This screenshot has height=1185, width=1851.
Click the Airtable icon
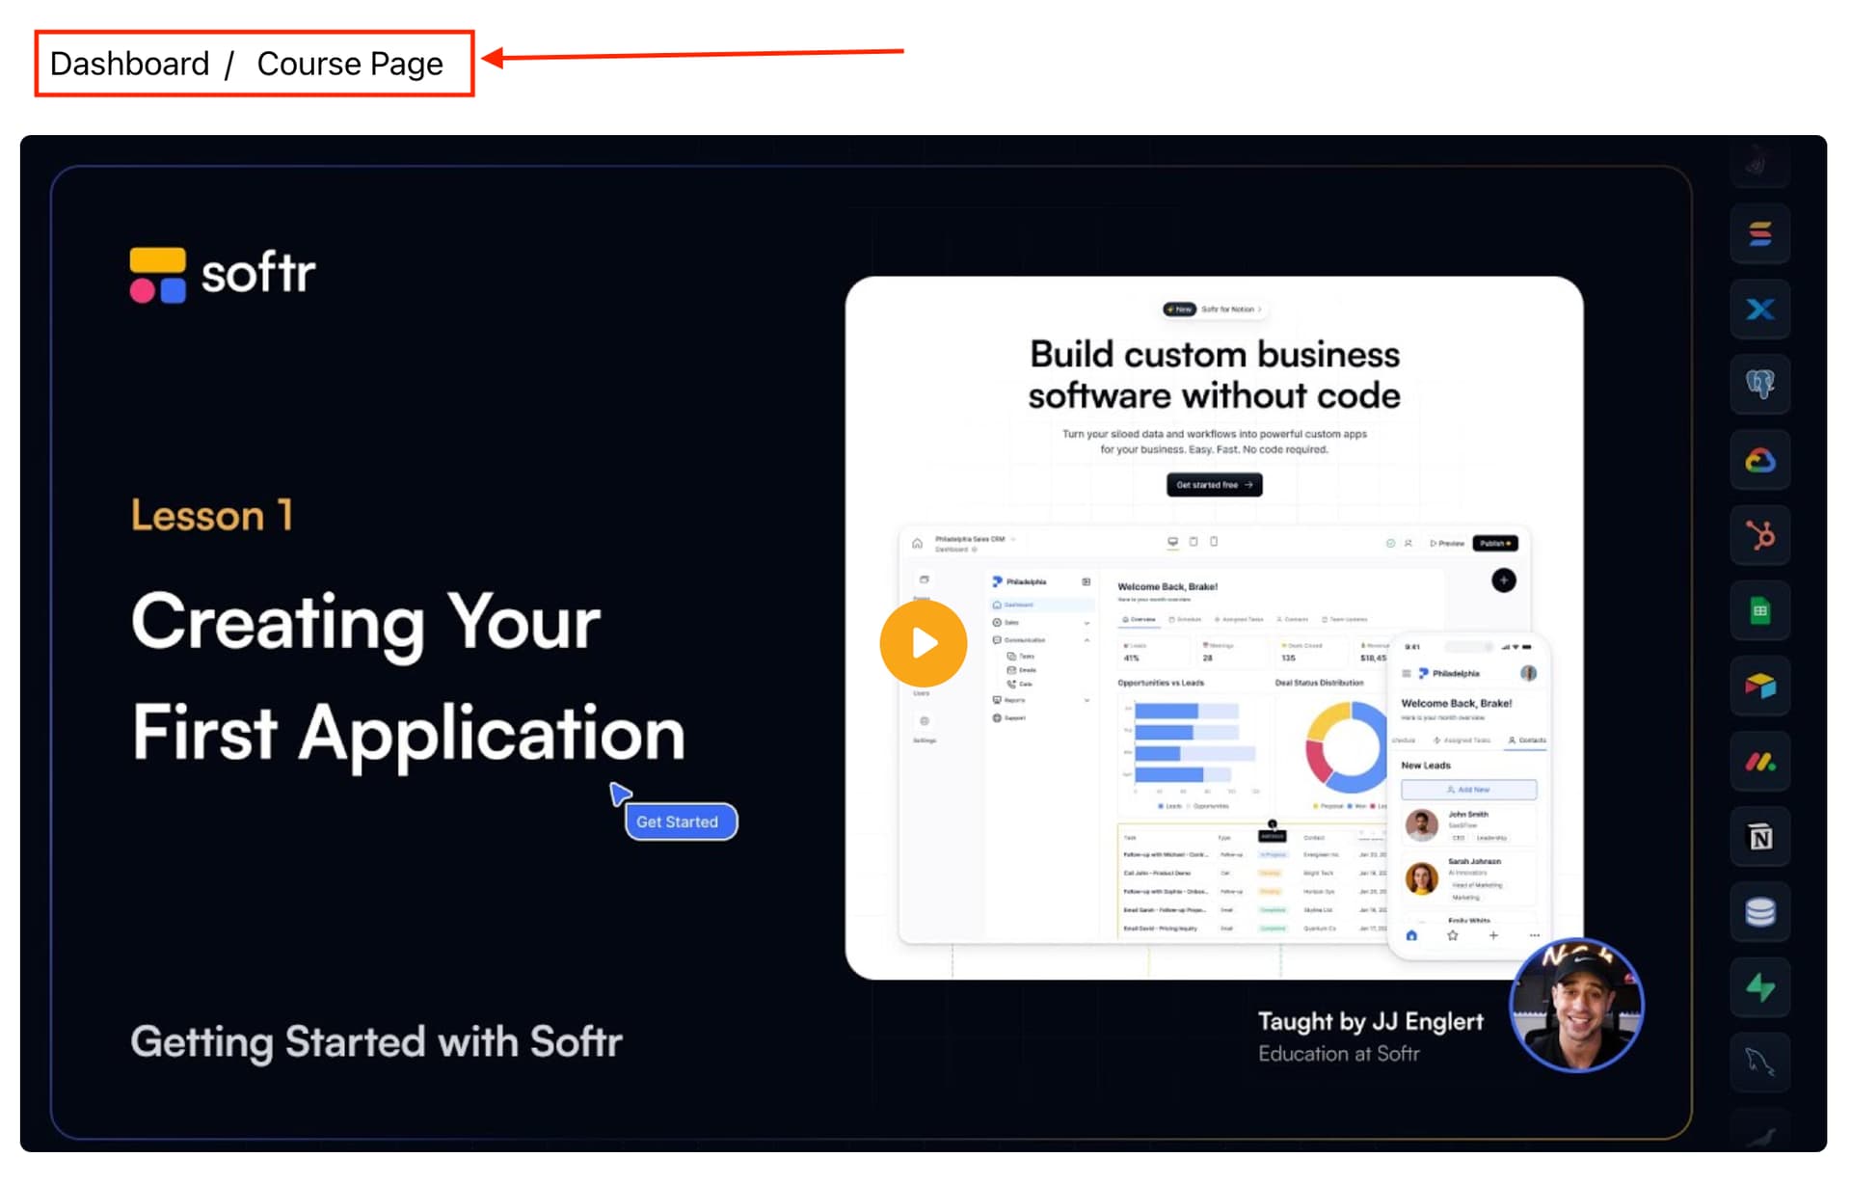pos(1759,686)
